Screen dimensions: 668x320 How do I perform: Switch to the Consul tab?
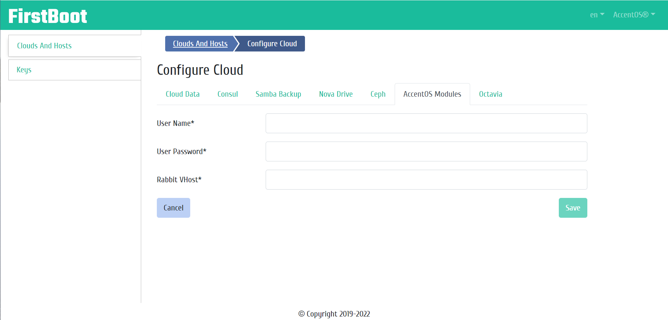tap(227, 94)
